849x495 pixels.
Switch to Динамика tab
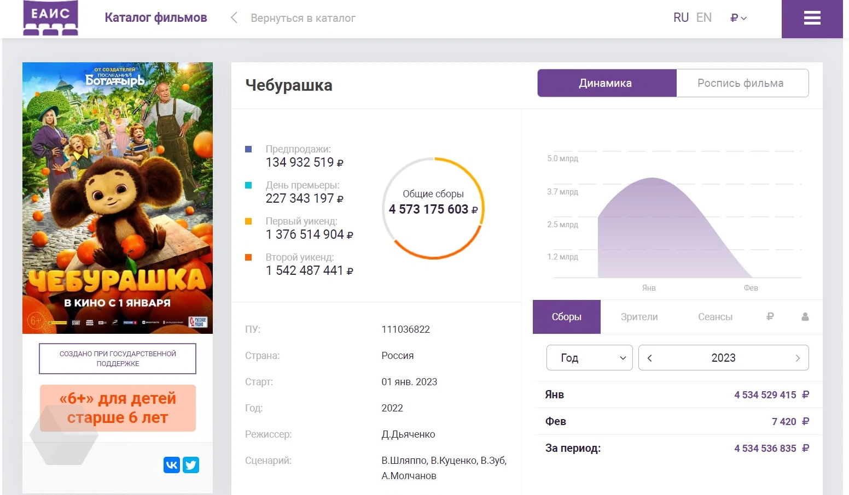[607, 83]
